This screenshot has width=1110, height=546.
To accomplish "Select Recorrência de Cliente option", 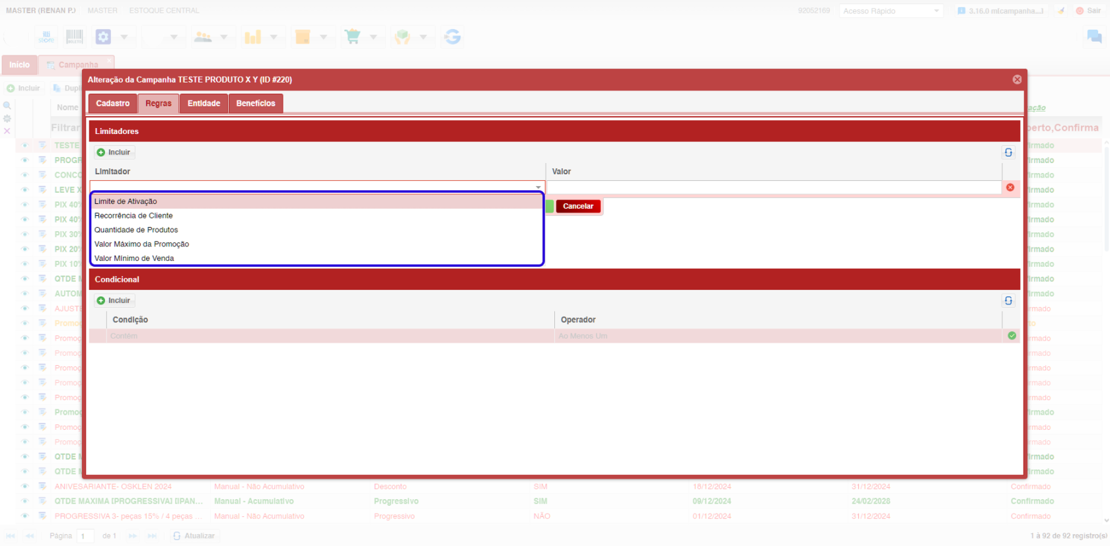I will tap(133, 216).
